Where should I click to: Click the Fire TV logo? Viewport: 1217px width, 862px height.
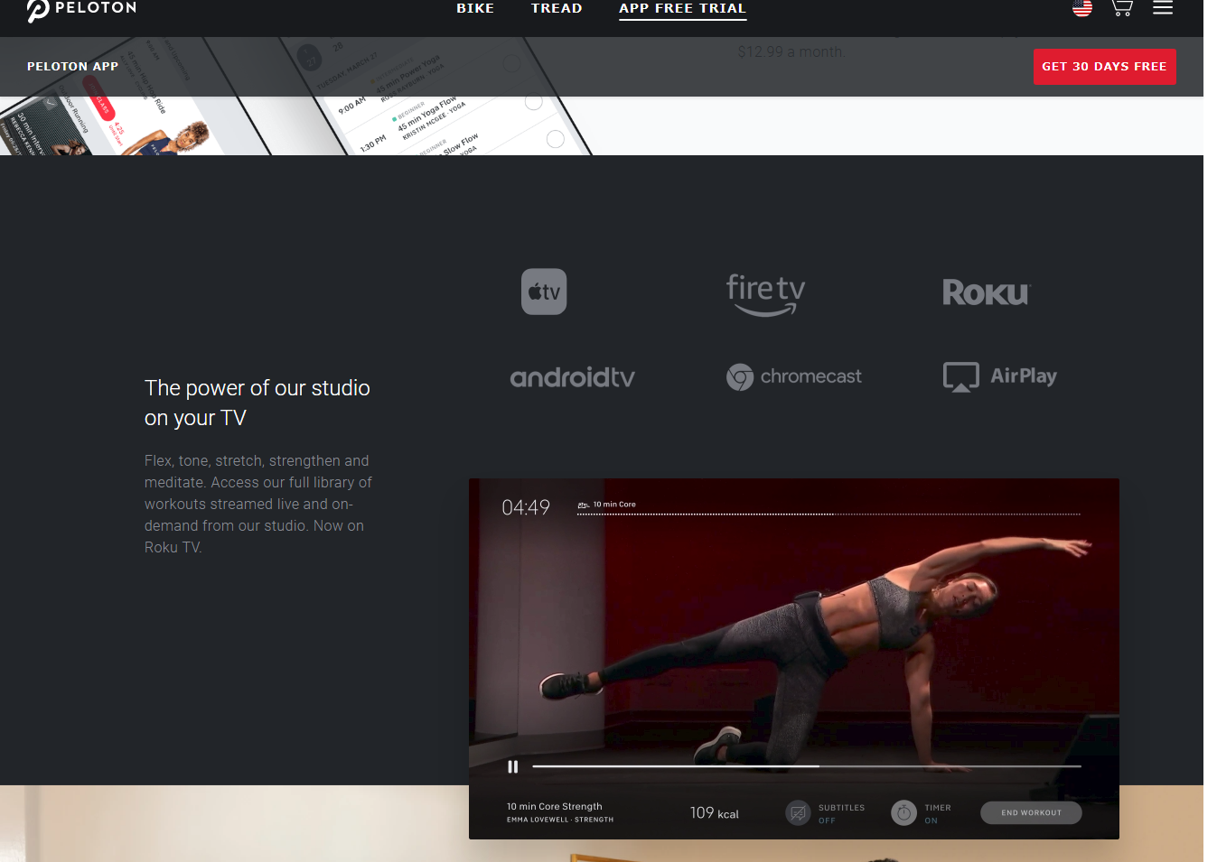click(x=765, y=294)
